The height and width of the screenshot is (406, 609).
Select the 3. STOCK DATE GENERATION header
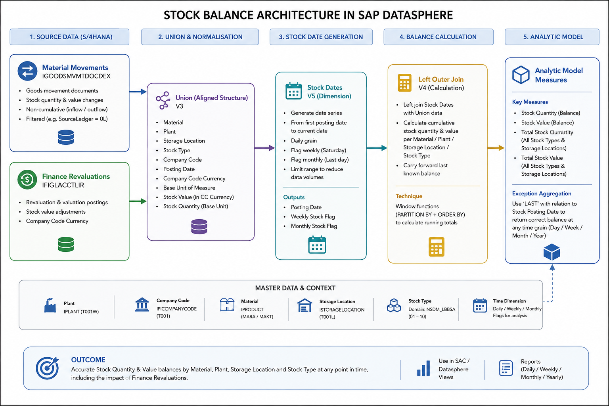(x=321, y=37)
